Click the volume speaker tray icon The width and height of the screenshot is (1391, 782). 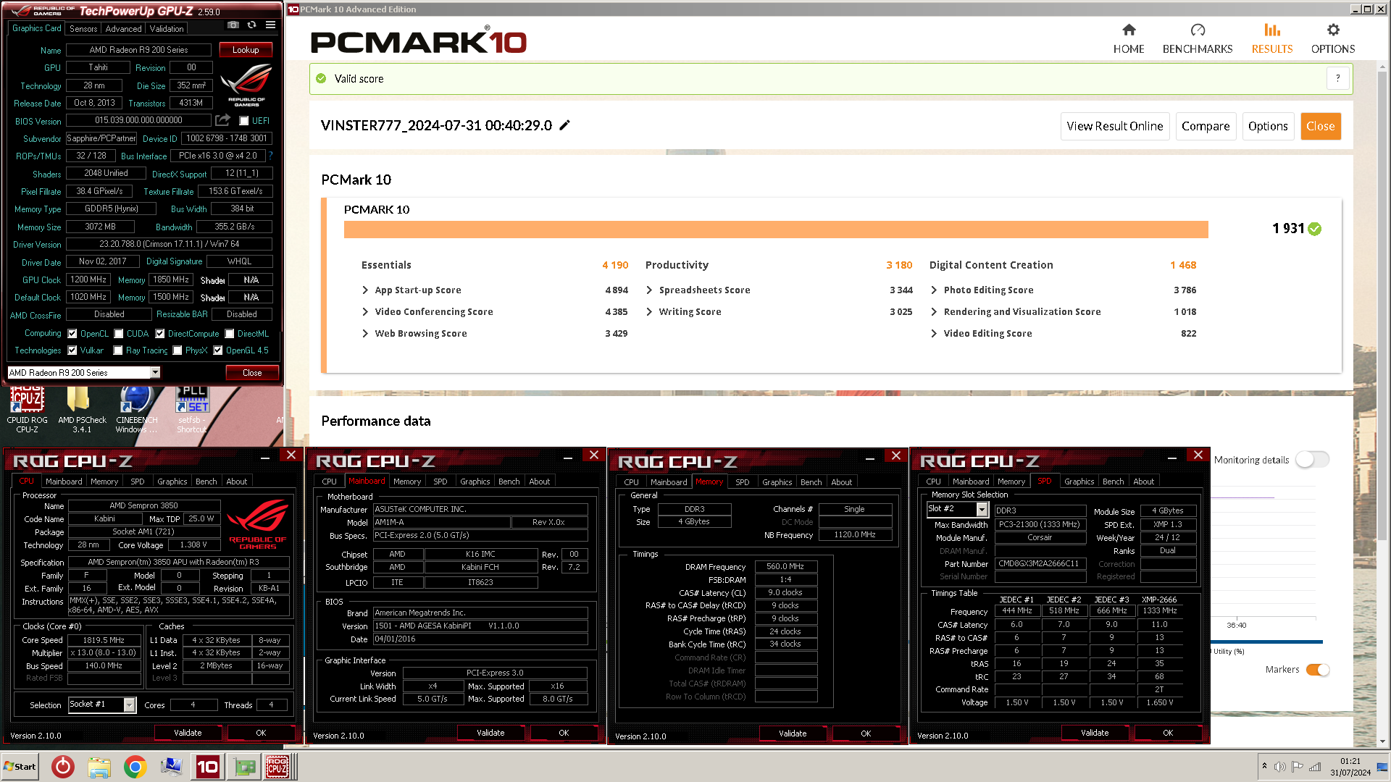click(1280, 767)
